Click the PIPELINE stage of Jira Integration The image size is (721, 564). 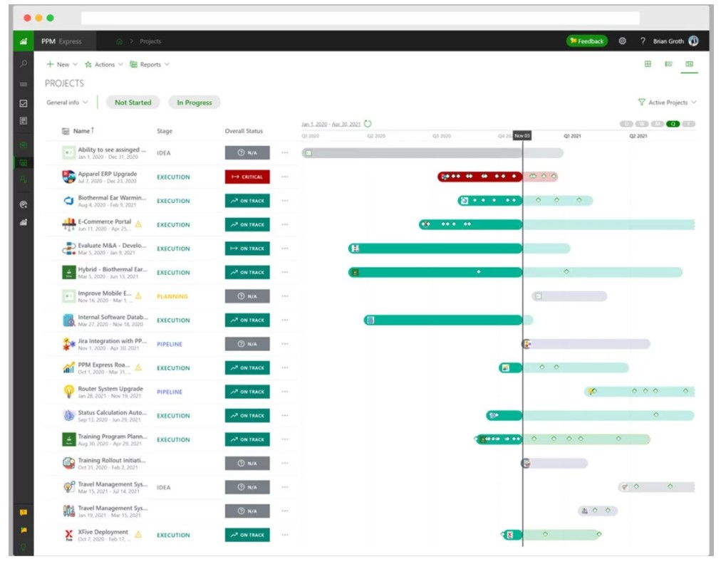[170, 344]
